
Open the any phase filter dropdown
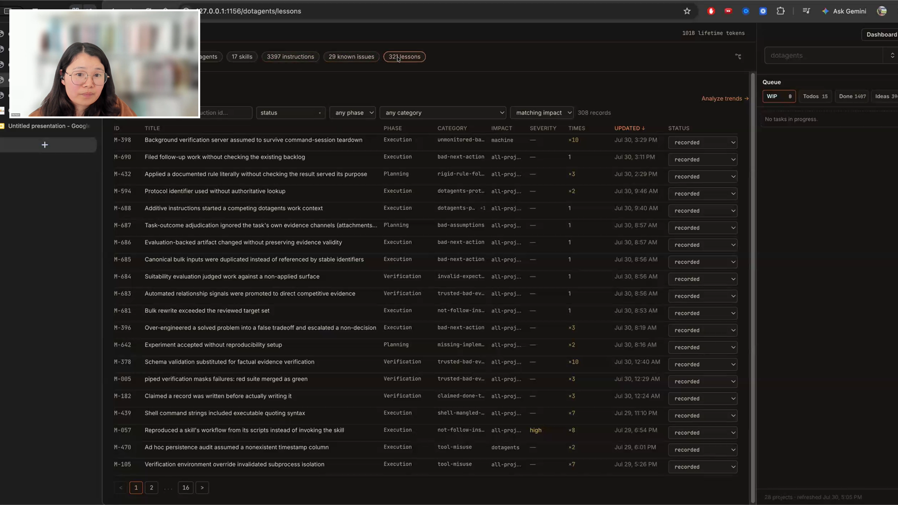click(353, 113)
